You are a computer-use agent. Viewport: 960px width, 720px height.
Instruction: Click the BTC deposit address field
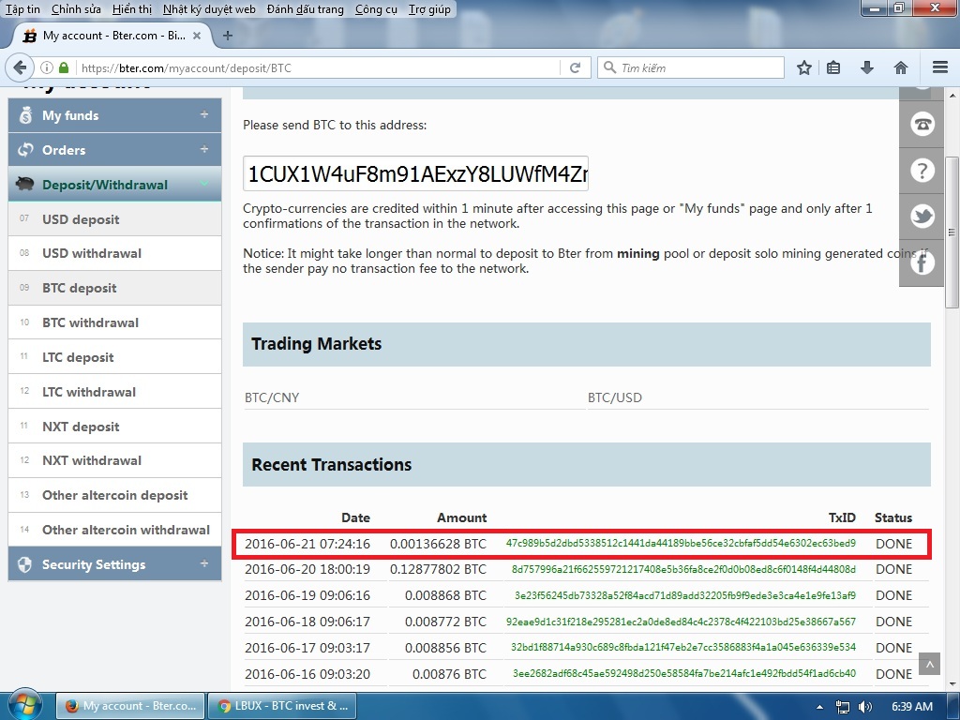pyautogui.click(x=415, y=173)
